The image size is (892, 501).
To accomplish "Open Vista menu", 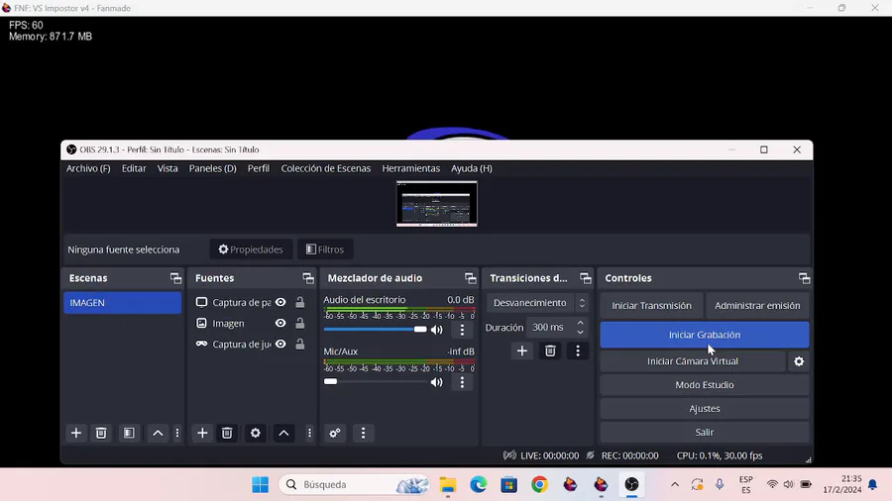I will pyautogui.click(x=167, y=168).
